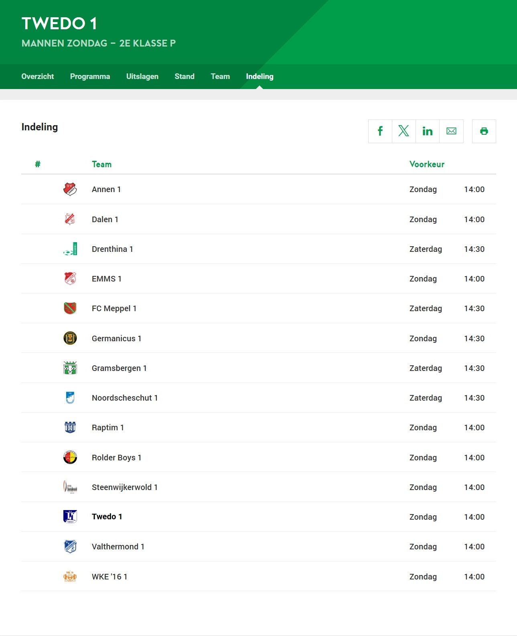517x636 pixels.
Task: Open the FC Meppel 1 team link
Action: 114,308
